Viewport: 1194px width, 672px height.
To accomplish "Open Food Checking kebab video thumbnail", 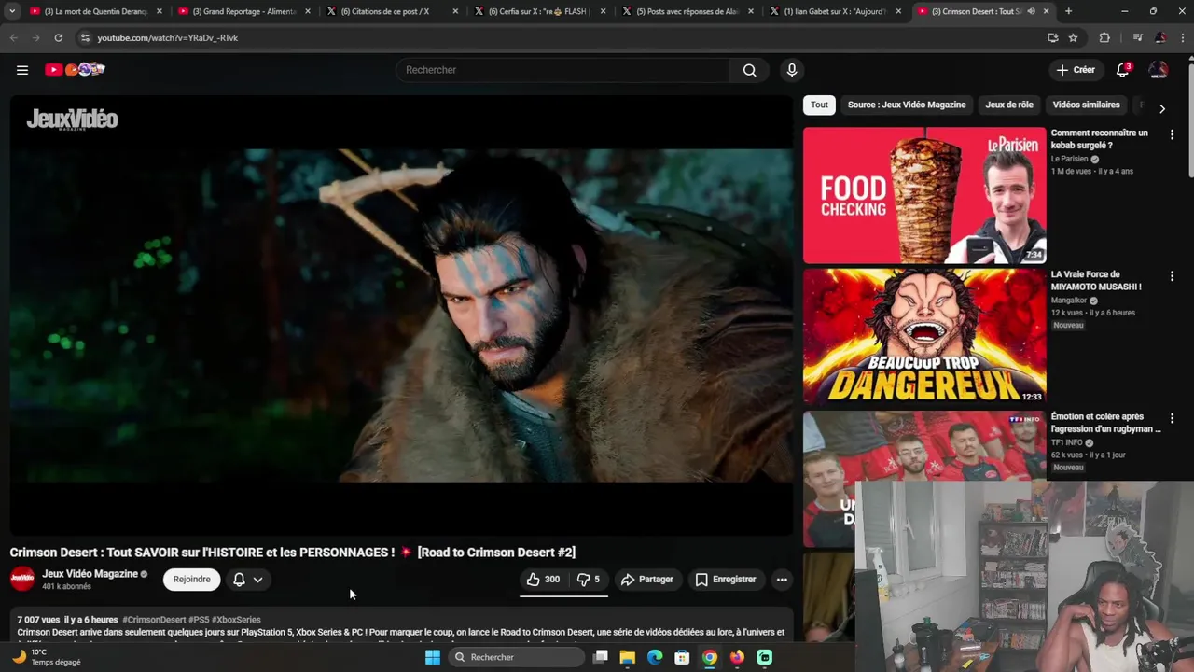I will 924,195.
